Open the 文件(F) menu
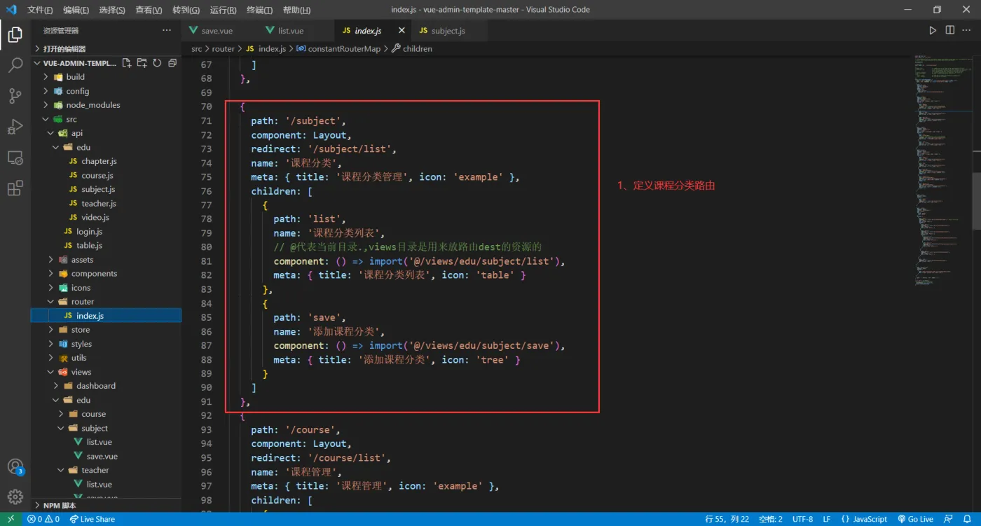This screenshot has height=526, width=981. [40, 10]
